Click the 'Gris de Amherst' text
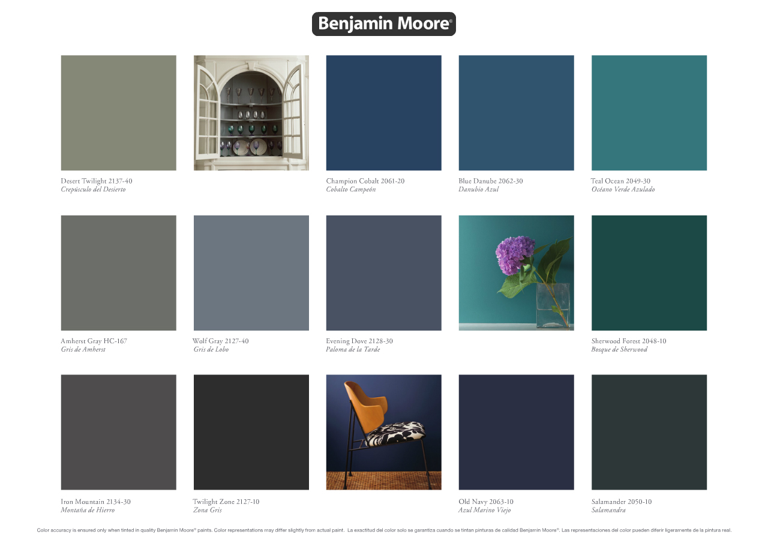768x558 pixels. click(83, 350)
